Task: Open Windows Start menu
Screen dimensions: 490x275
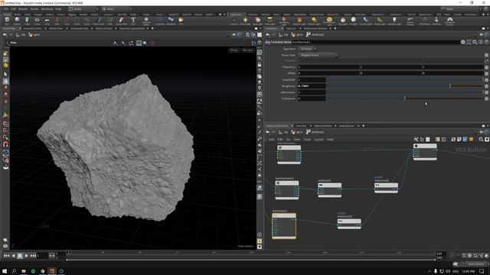Action: [x=5, y=271]
